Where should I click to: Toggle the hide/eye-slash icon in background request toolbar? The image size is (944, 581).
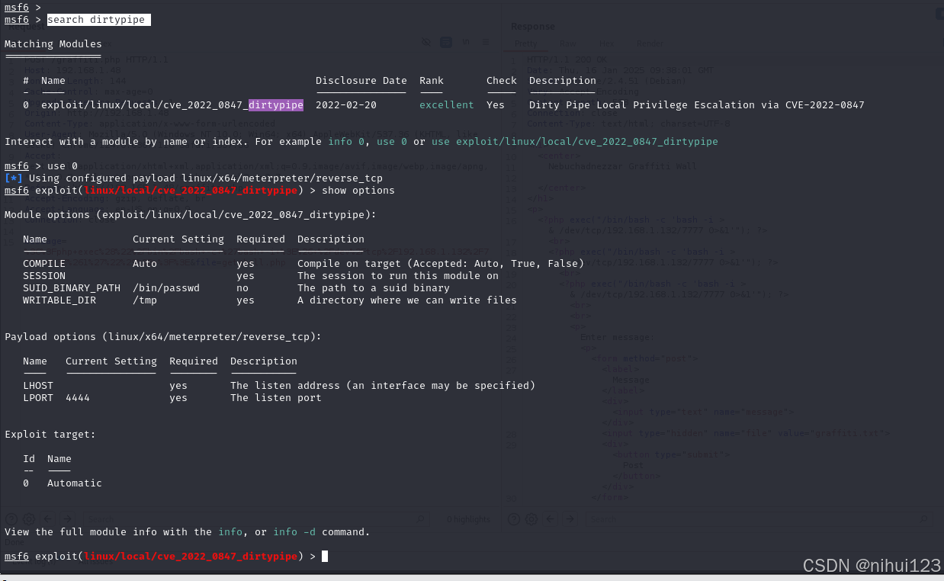click(x=426, y=42)
